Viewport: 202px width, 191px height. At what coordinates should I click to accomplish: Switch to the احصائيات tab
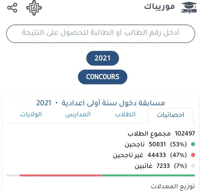coord(170,115)
